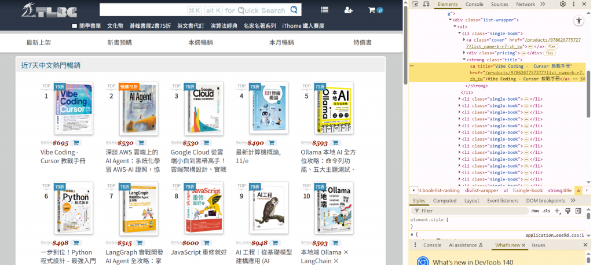Collapse the div class list-wrapper node
This screenshot has width=593, height=265.
[x=451, y=20]
